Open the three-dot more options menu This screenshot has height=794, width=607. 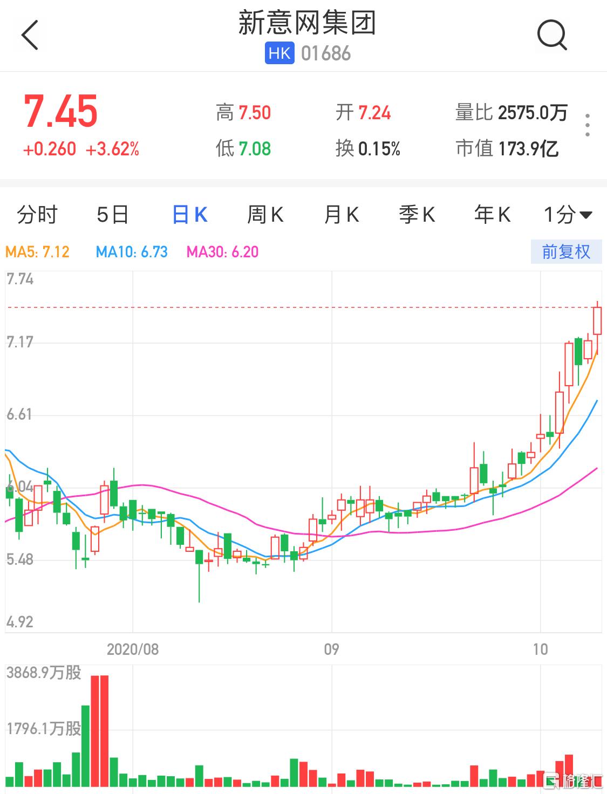[588, 125]
